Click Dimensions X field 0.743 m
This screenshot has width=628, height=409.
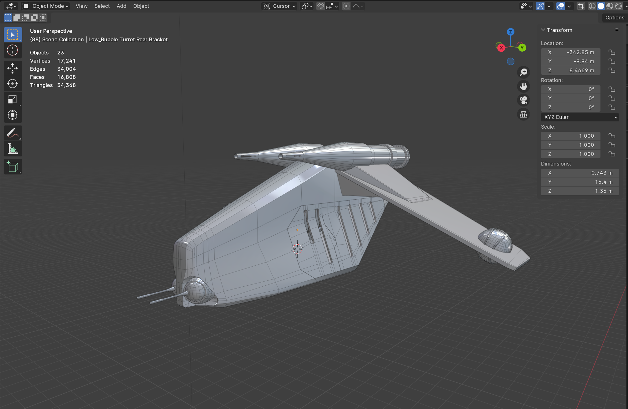pyautogui.click(x=580, y=173)
